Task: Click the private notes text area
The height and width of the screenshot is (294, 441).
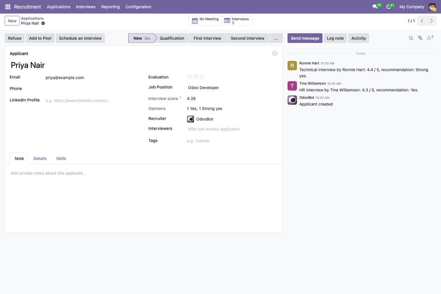Action: click(143, 173)
